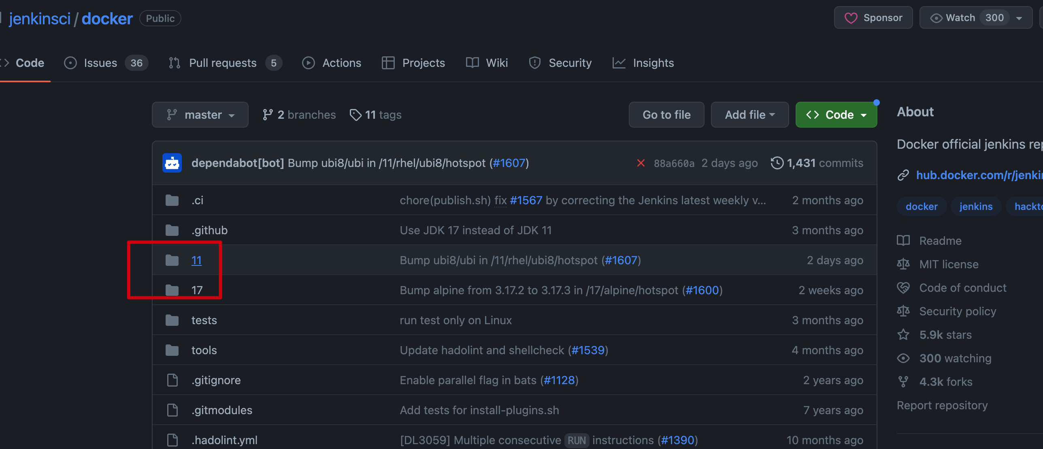Image resolution: width=1043 pixels, height=449 pixels.
Task: Open the tests folder
Action: 204,320
